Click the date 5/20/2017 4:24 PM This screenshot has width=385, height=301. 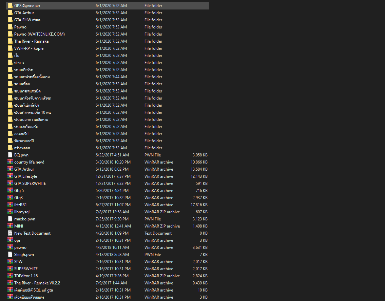click(x=112, y=191)
